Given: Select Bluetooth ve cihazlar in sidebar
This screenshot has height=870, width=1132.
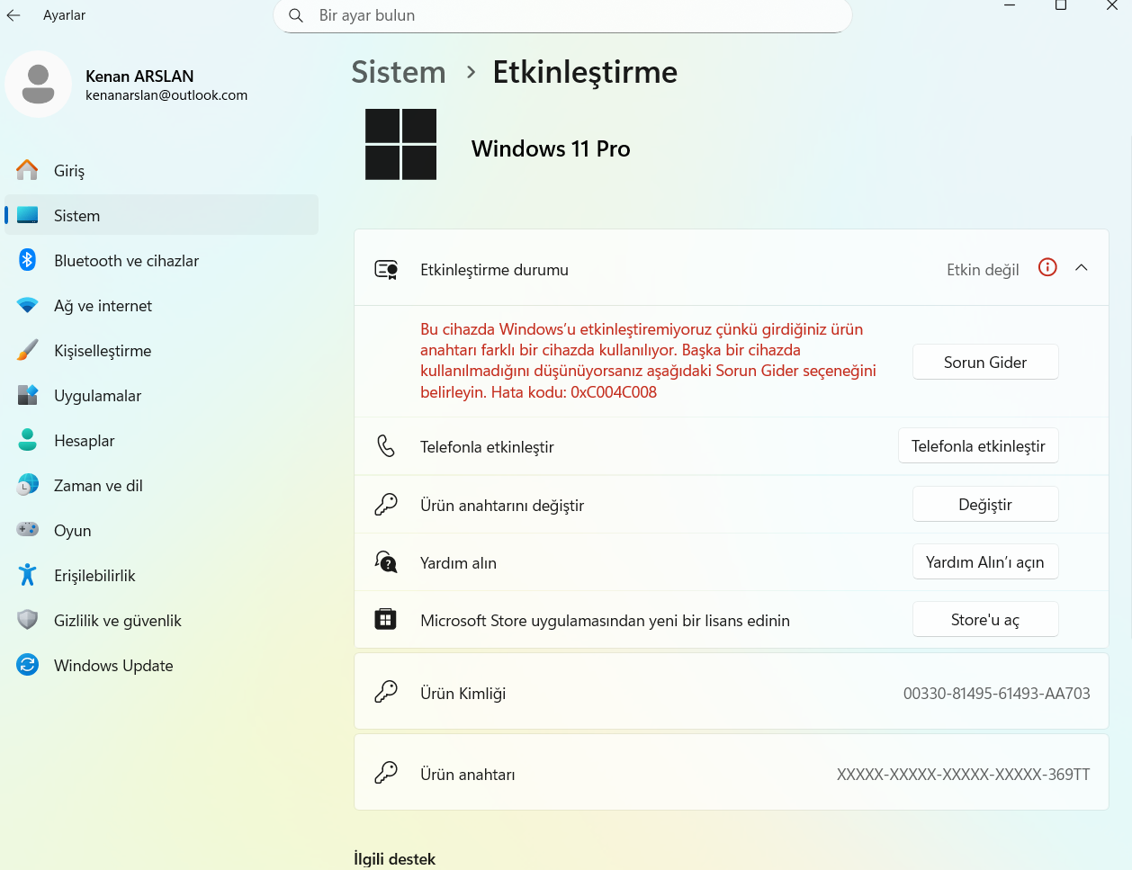Looking at the screenshot, I should pos(162,260).
